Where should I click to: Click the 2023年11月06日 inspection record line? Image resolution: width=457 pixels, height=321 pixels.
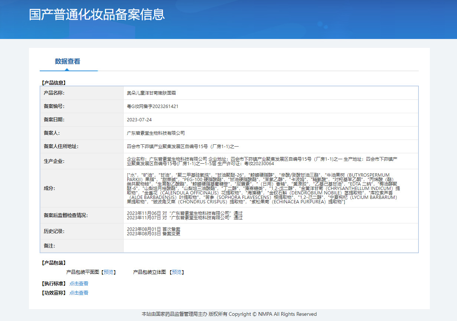(185, 213)
